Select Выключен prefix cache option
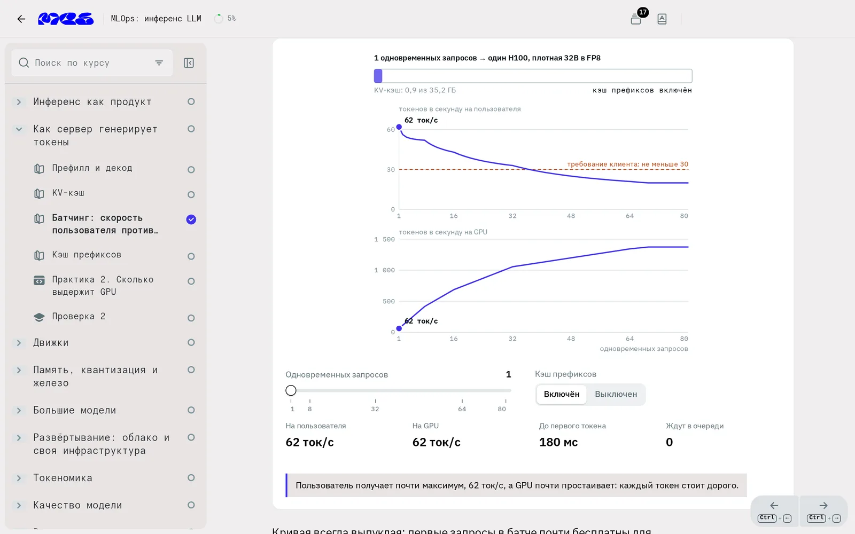The height and width of the screenshot is (534, 855). 616,395
